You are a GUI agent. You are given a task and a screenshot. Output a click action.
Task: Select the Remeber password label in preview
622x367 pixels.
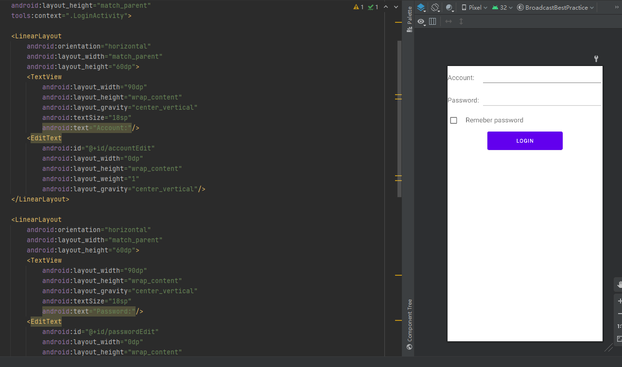494,120
